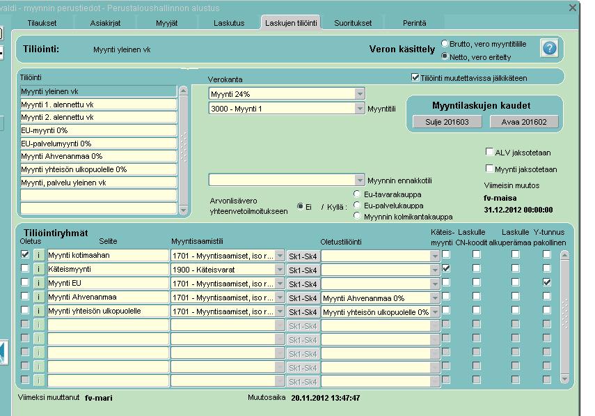595x416 pixels.
Task: Click info button for Myynti EU row
Action: click(x=39, y=283)
